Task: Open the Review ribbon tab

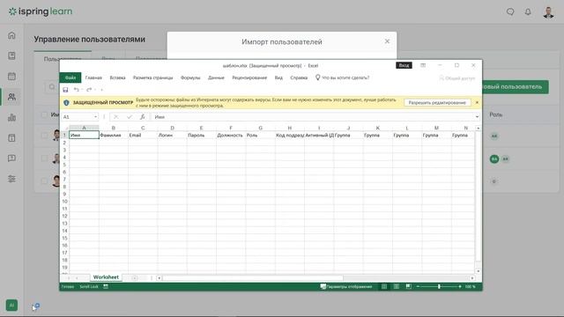Action: click(x=249, y=77)
